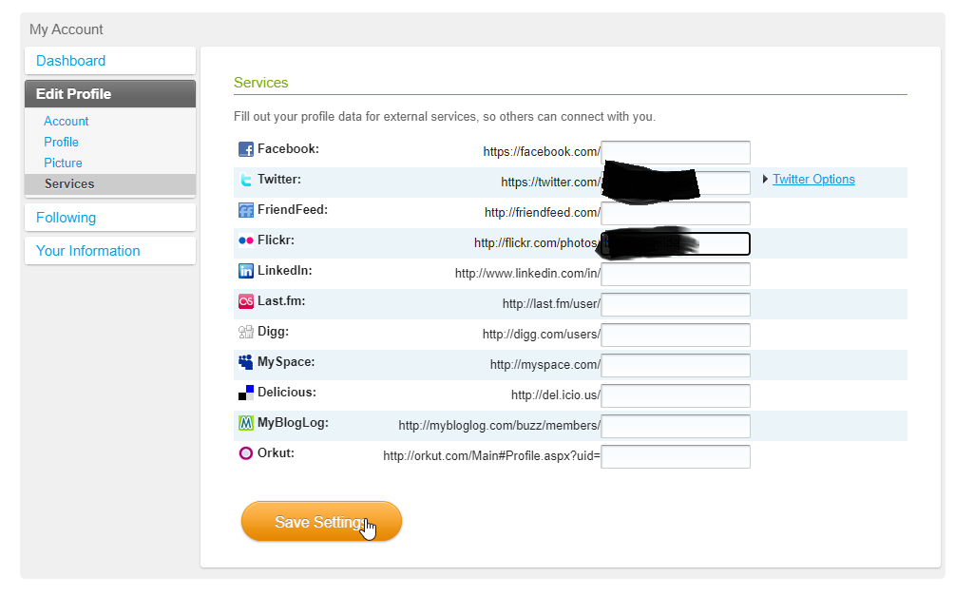Click the FriendFeed icon

245,210
